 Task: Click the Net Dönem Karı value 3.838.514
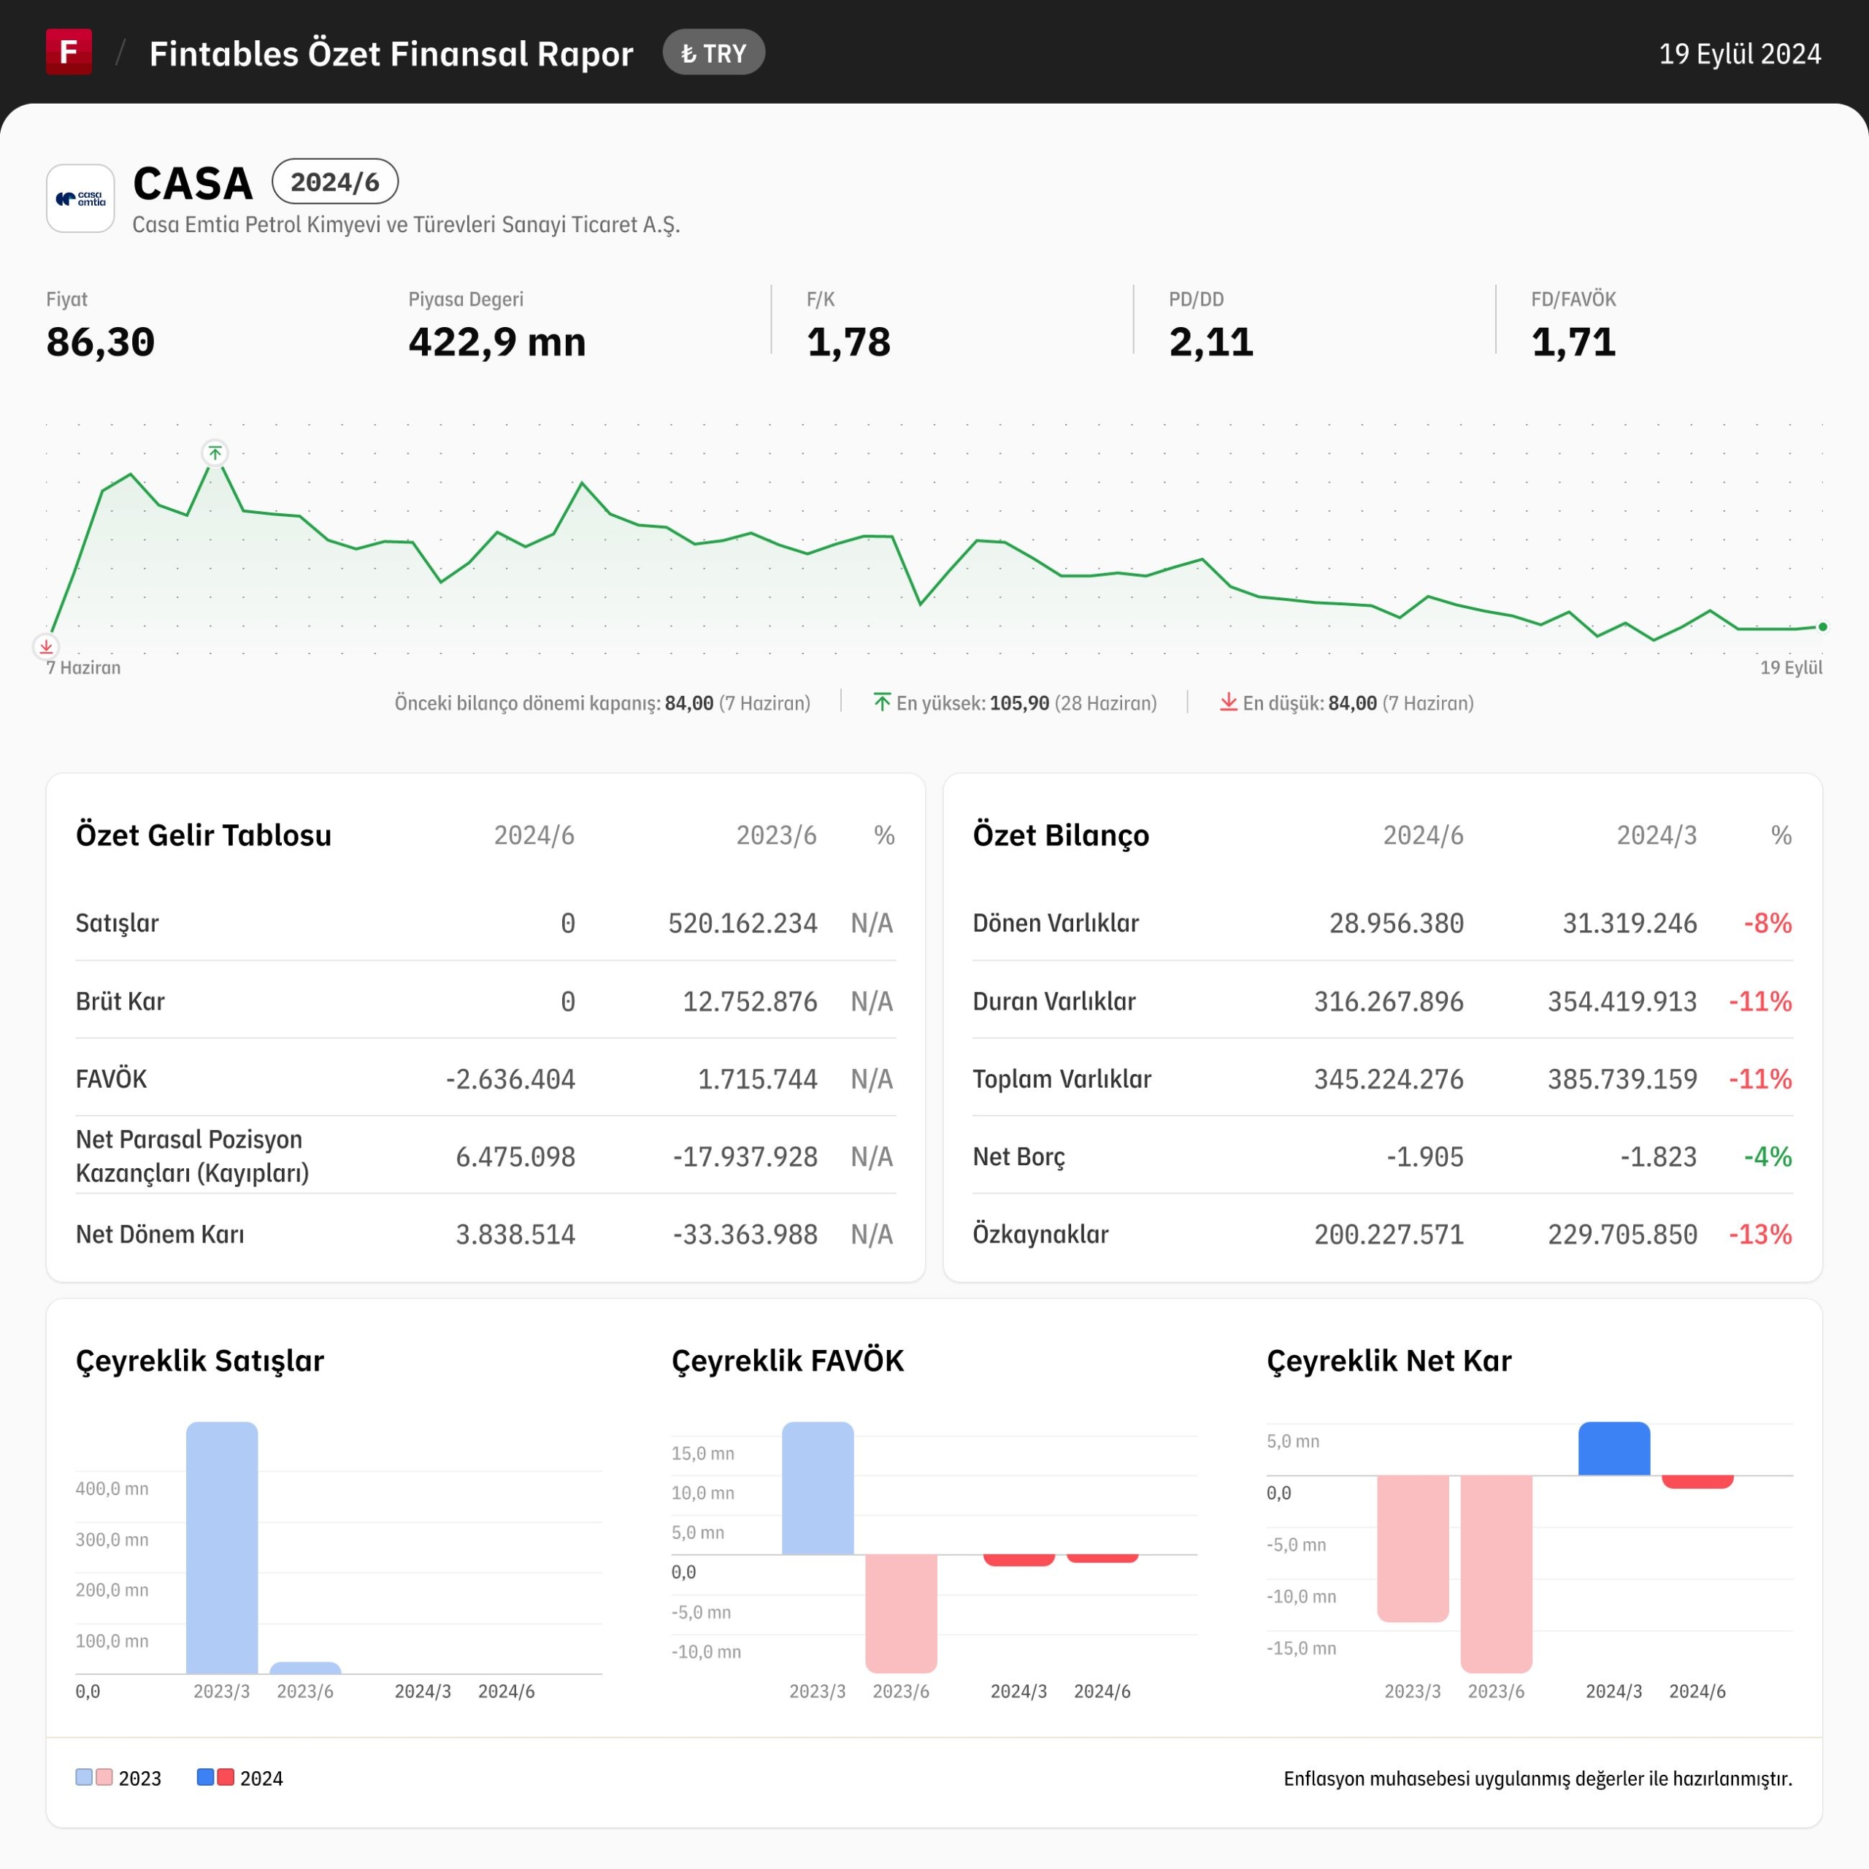[515, 1235]
